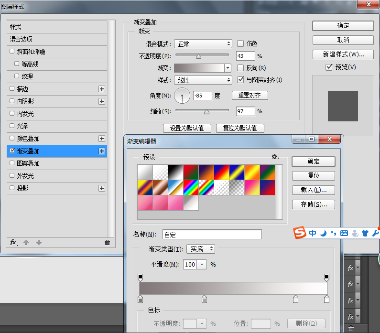Select the right black opacity stop above the gradient bar
Screen dimensions: 380x333
[x=326, y=278]
